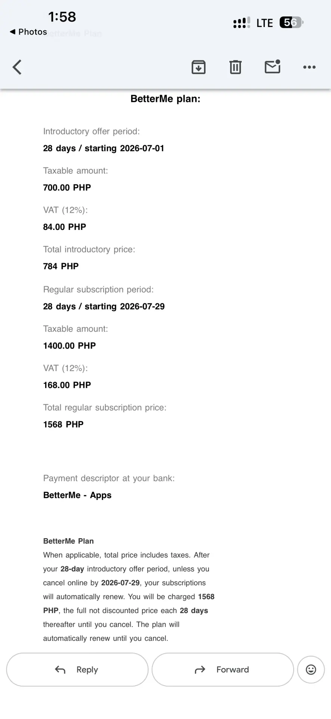
Task: Mark email as unread with envelope icon
Action: coord(273,67)
